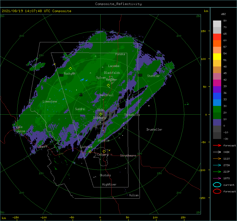Click the yellow diamond marker above RockyMH
The height and width of the screenshot is (221, 237).
click(x=70, y=69)
